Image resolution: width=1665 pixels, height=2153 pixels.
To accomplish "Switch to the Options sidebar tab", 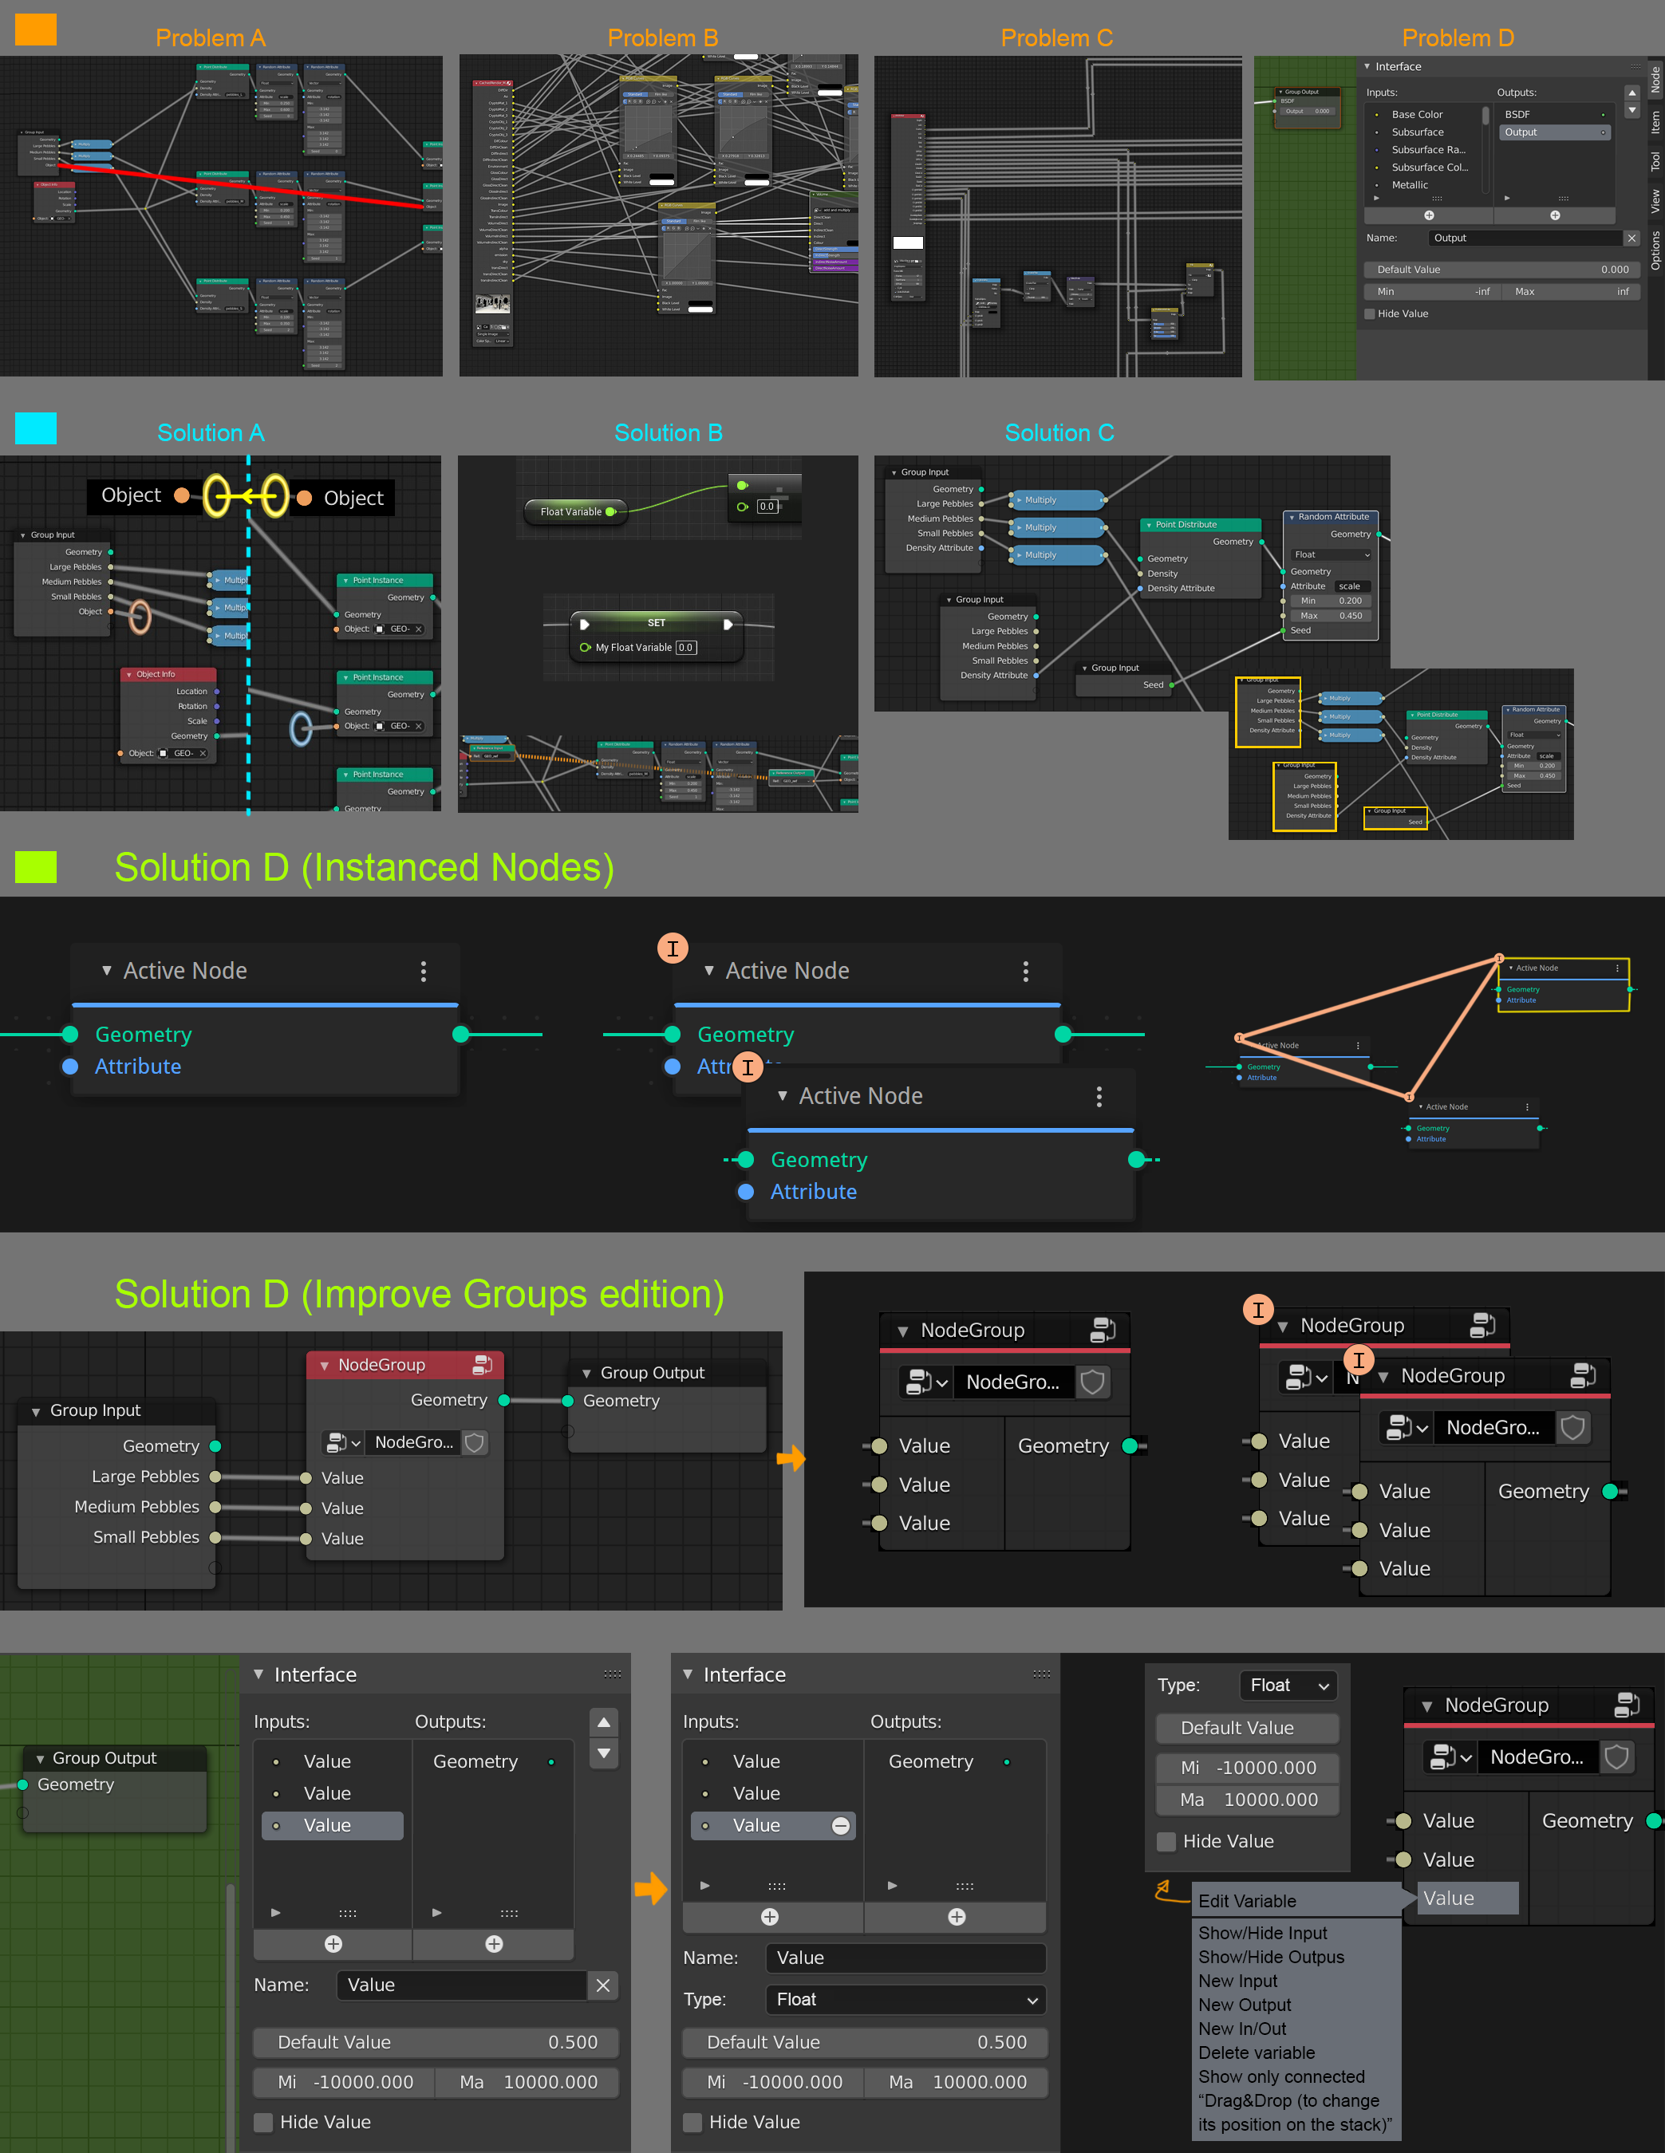I will pyautogui.click(x=1655, y=250).
